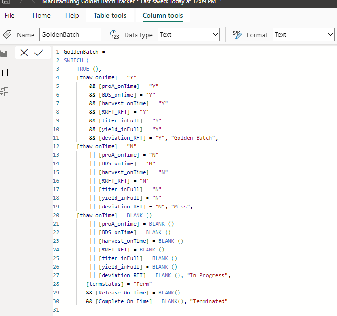This screenshot has width=337, height=316.
Task: Switch to Model view icon
Action: [4, 92]
